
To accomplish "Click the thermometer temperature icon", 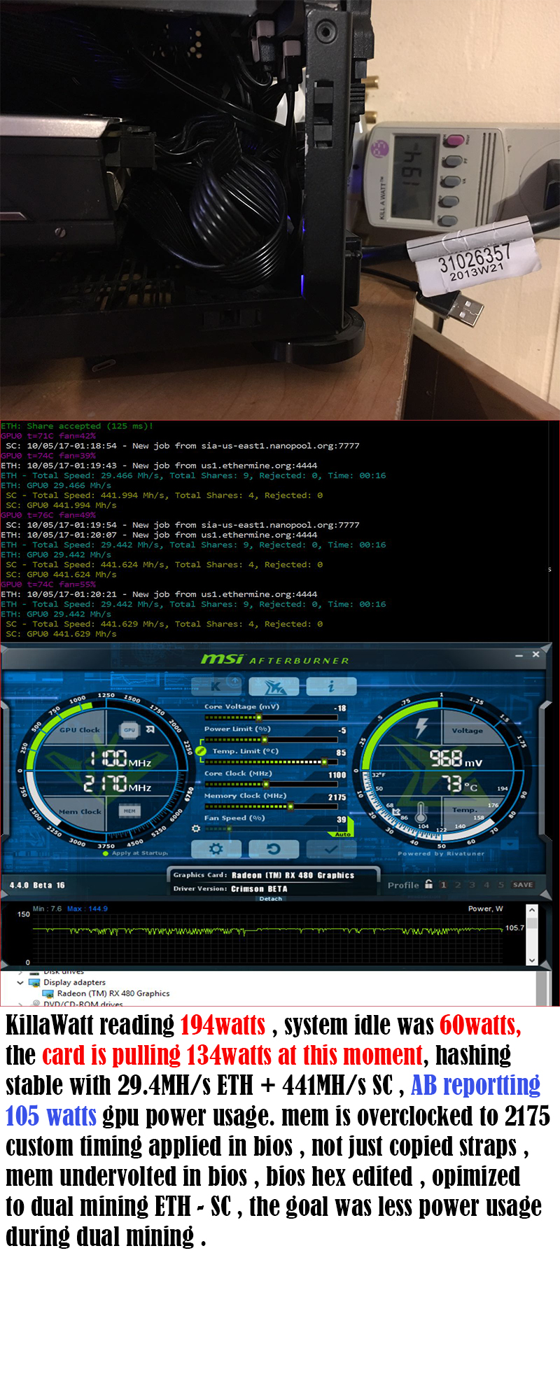I will (421, 813).
